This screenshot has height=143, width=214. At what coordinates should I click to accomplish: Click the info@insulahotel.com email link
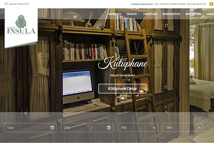(x=142, y=4)
